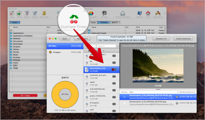Click the Copy toolbar icon in Commander window
Viewport: 205px width, 120px height.
pos(12,13)
